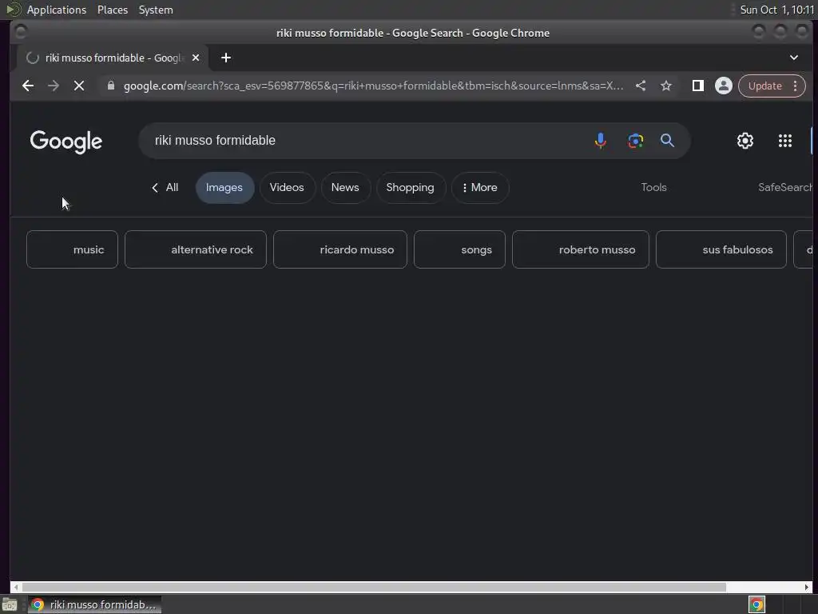
Task: Open Google quick settings gear
Action: tap(745, 141)
